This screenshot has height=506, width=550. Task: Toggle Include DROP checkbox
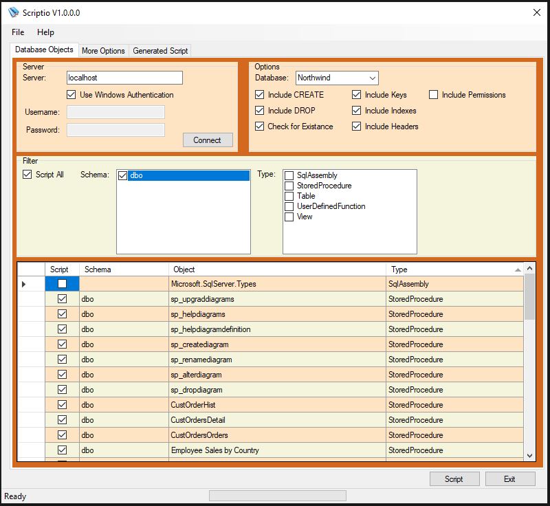(260, 111)
